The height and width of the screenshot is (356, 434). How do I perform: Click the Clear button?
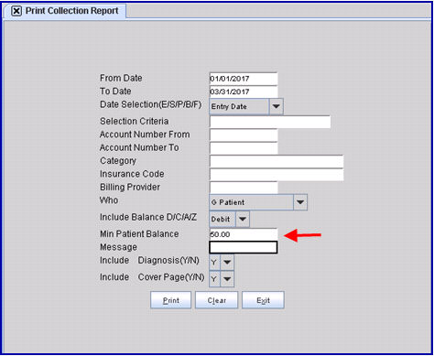pyautogui.click(x=217, y=300)
